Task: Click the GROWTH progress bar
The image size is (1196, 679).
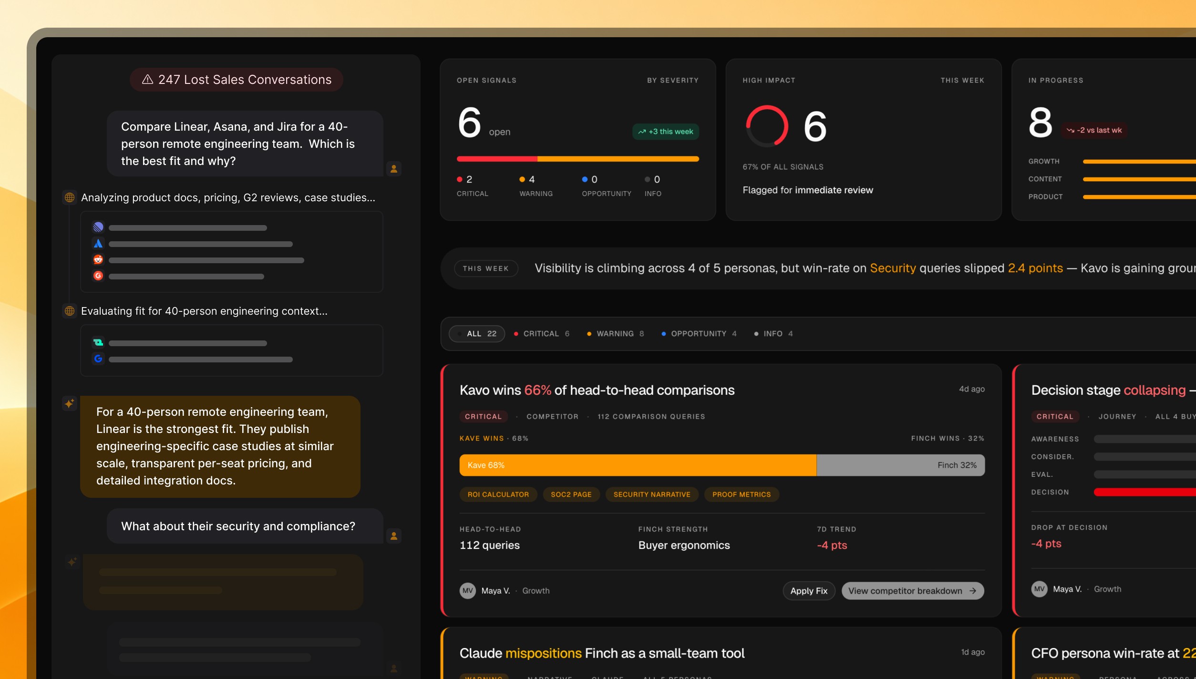Action: pyautogui.click(x=1139, y=162)
